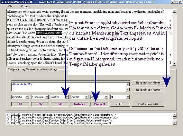Open the Process menu

[x=26, y=7]
